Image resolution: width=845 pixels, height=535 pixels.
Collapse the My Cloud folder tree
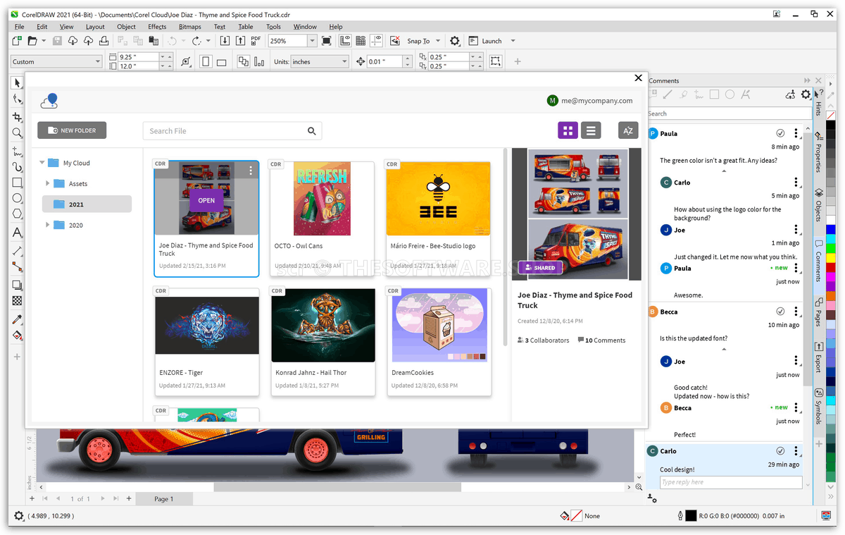click(42, 163)
